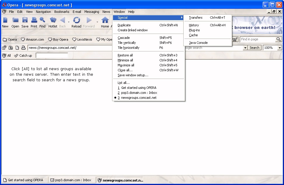The image size is (284, 185).
Task: Click the Catch up button
Action: 23,56
